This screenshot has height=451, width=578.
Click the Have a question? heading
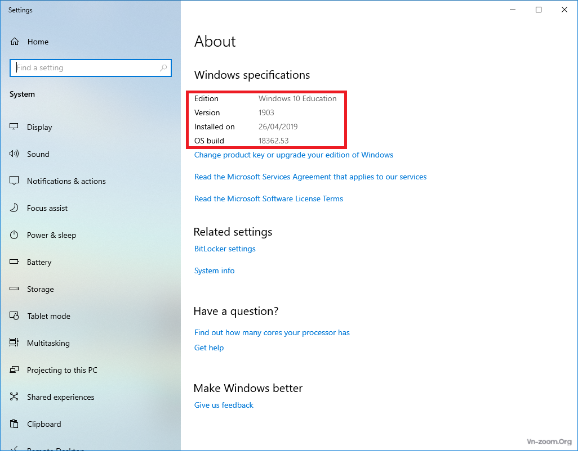click(236, 311)
